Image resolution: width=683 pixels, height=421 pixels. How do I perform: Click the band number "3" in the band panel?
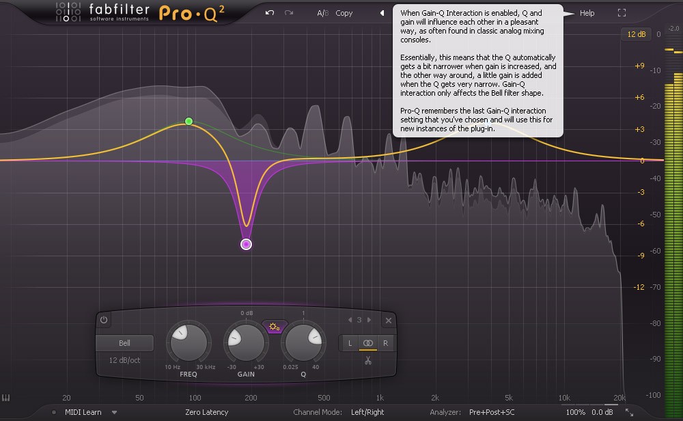[359, 320]
